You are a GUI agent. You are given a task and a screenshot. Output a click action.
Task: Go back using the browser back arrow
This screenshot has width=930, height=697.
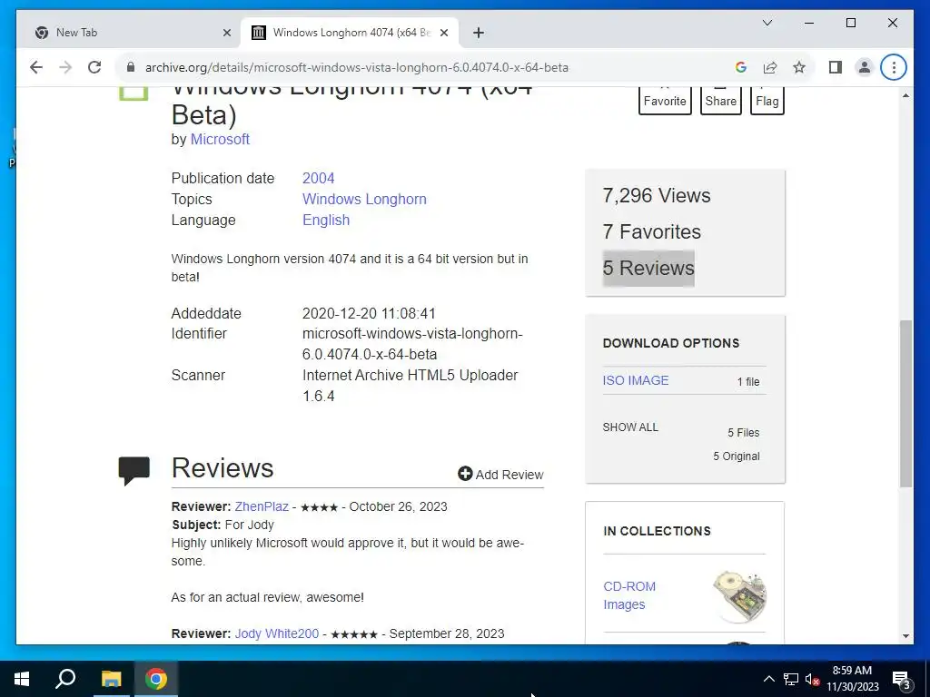point(36,67)
